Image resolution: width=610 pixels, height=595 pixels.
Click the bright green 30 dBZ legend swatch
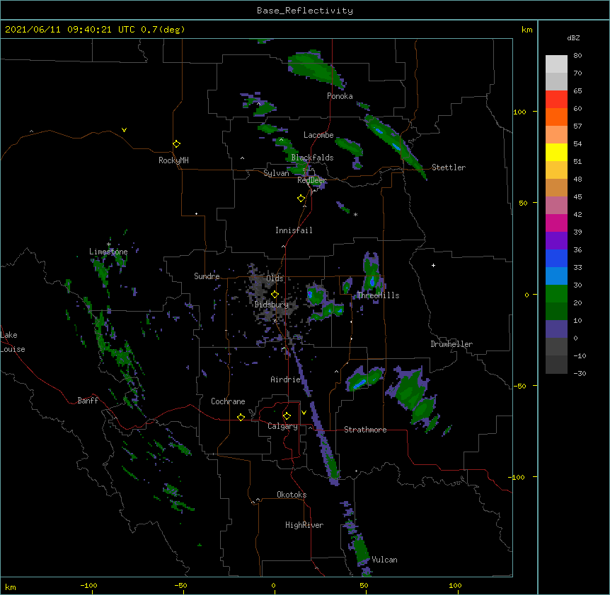(556, 294)
